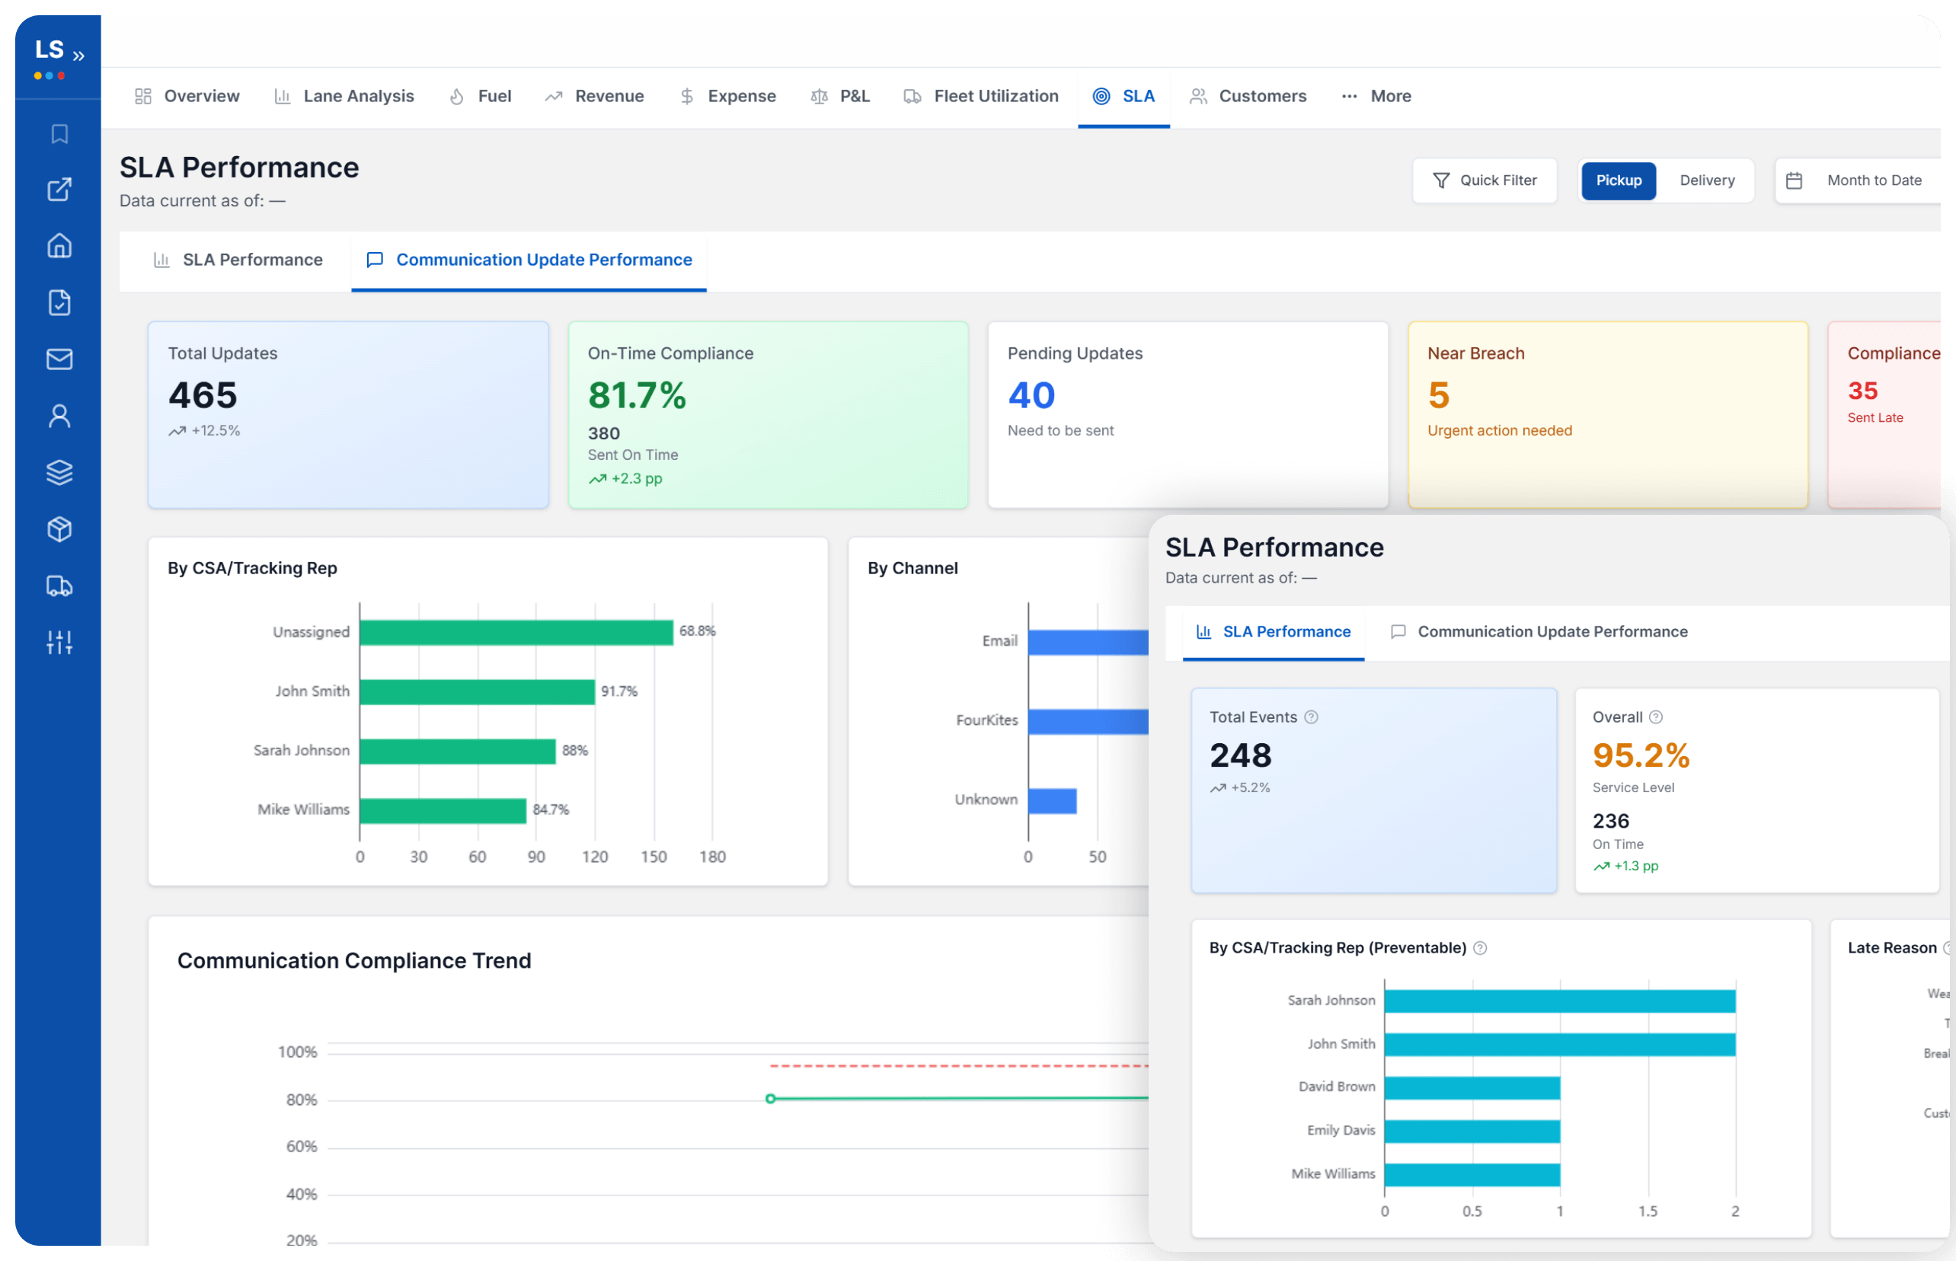Open the Customers tab
This screenshot has width=1956, height=1261.
(x=1248, y=96)
